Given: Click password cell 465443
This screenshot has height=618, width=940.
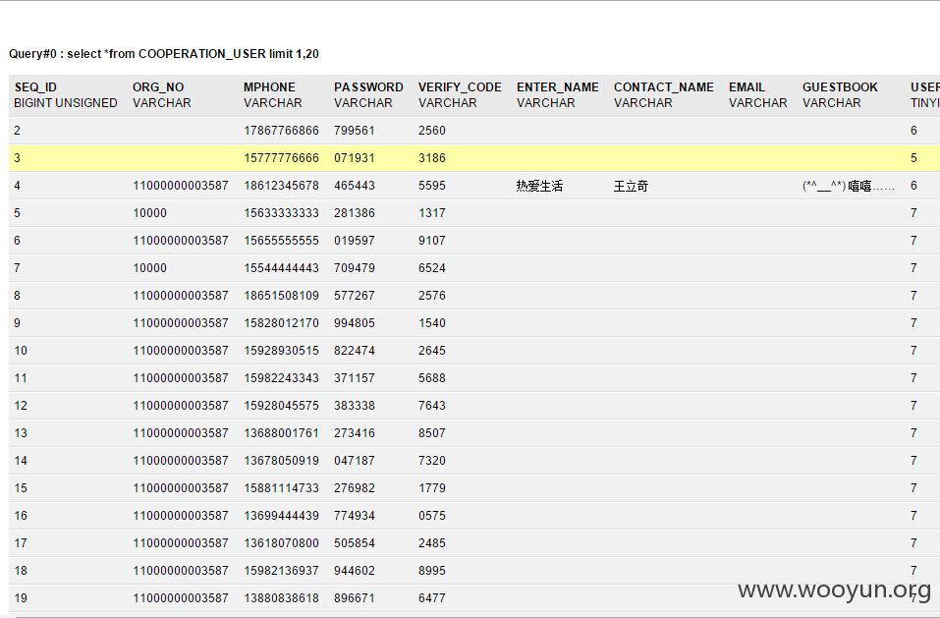Looking at the screenshot, I should (x=355, y=186).
